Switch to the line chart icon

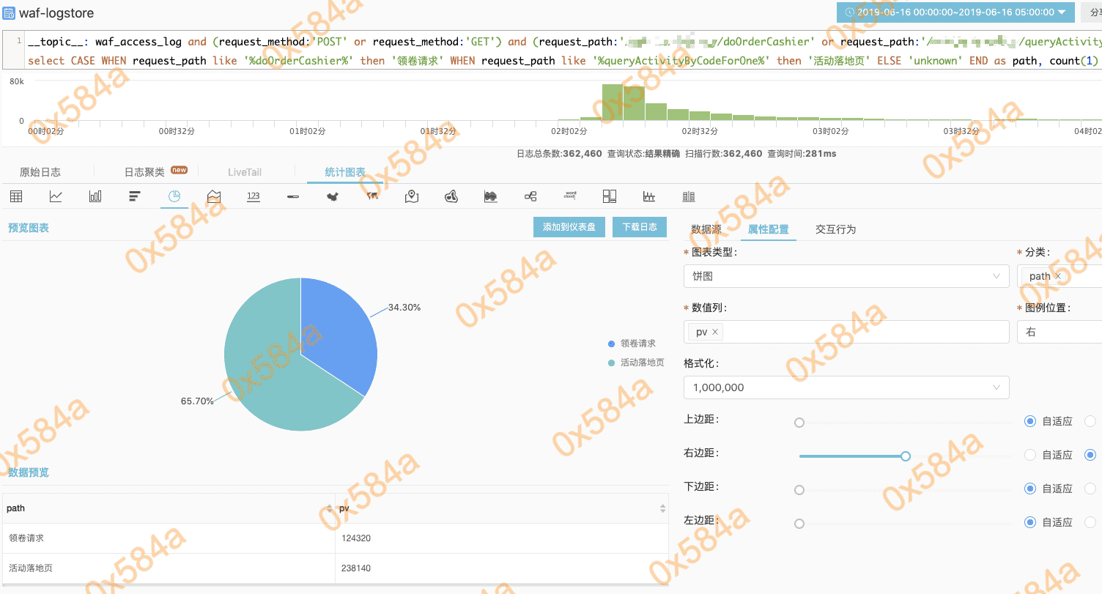click(x=56, y=196)
